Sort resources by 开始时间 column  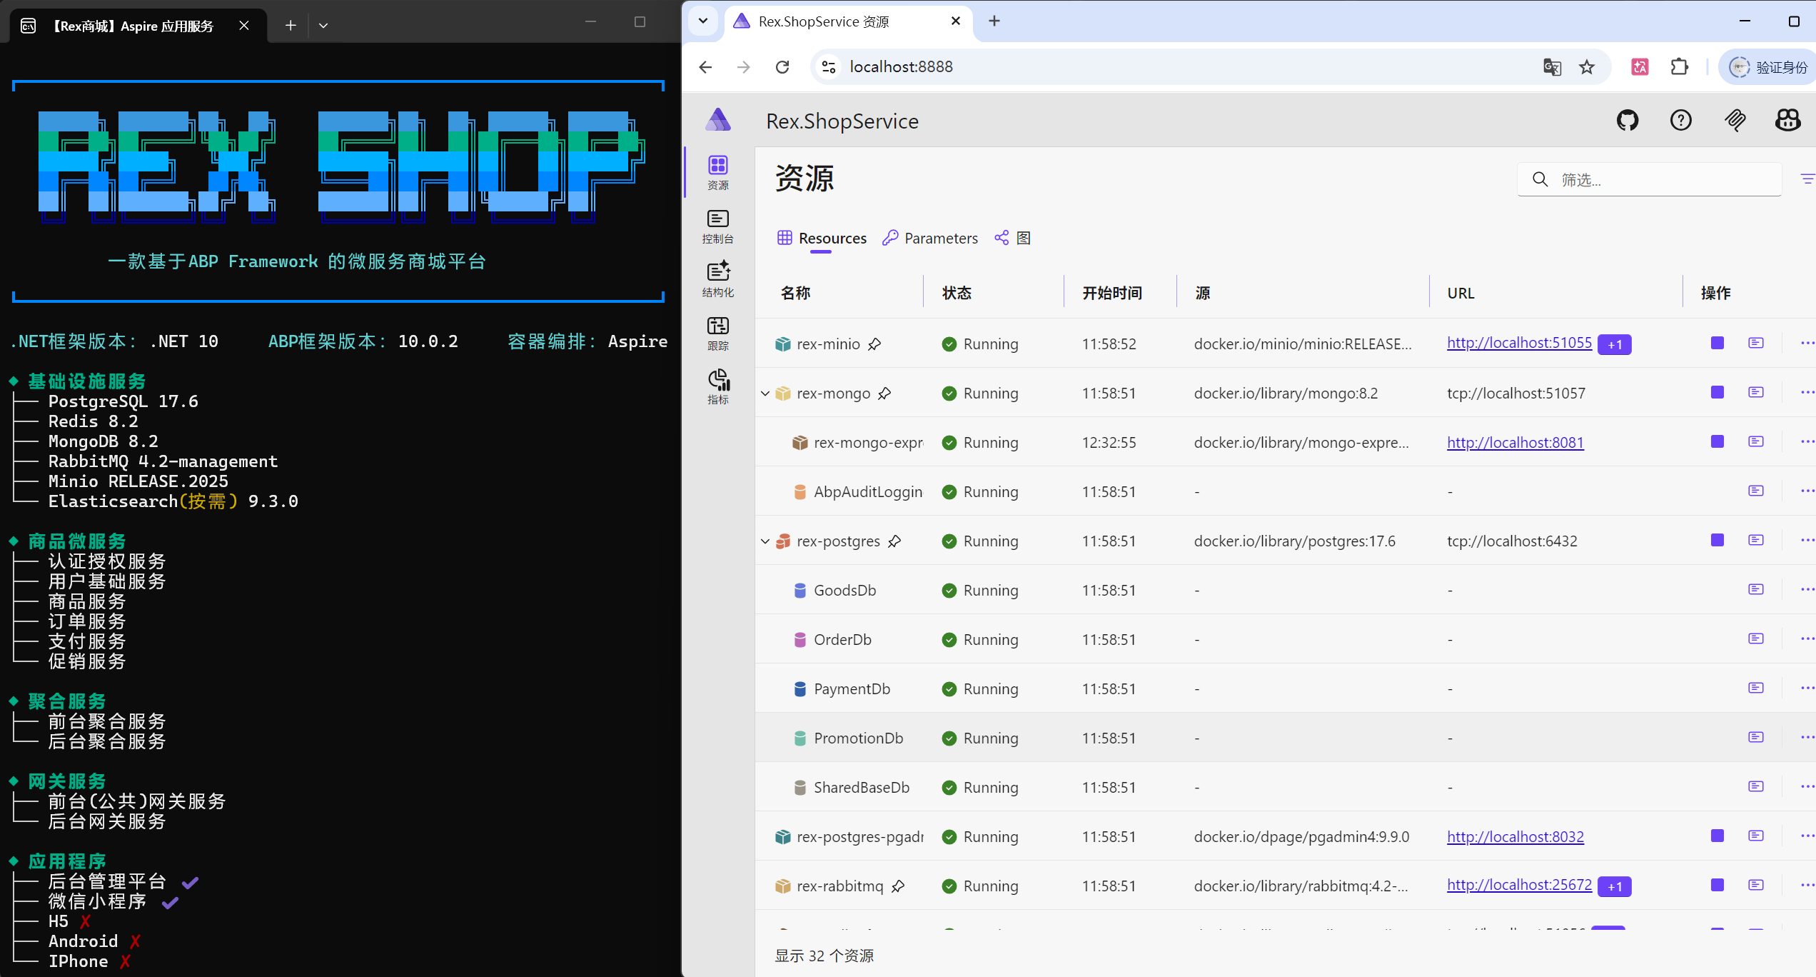pyautogui.click(x=1112, y=293)
